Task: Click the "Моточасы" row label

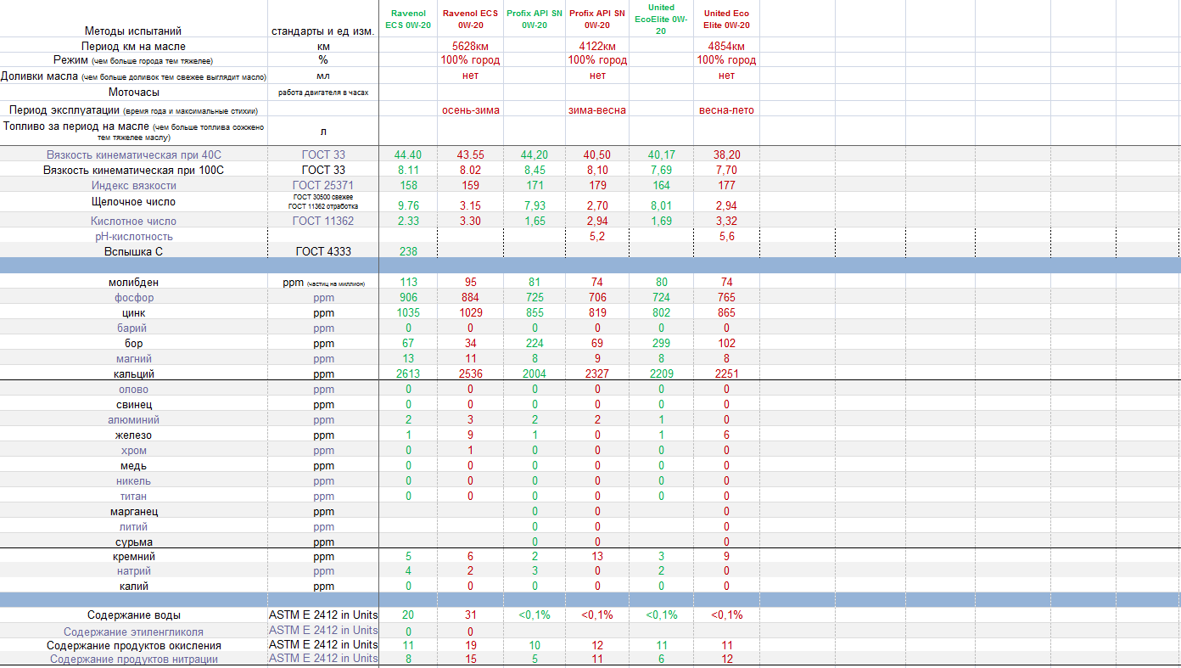Action: click(133, 92)
